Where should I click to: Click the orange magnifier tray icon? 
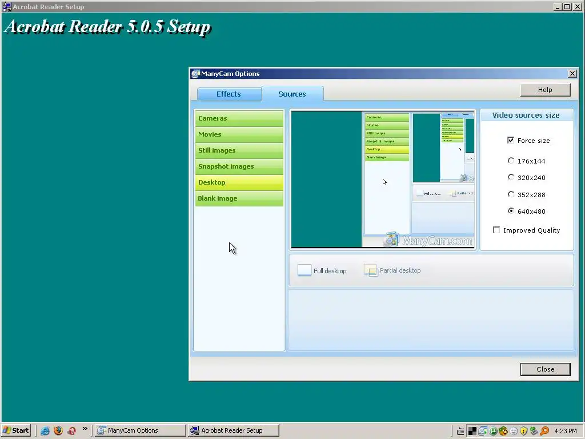click(x=544, y=431)
